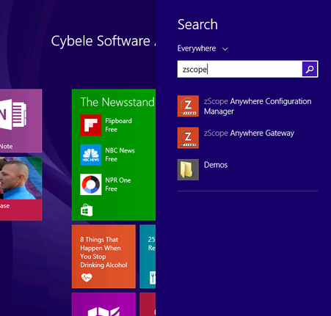Screen dimensions: 331x316
Task: Open the people photo tile
Action: pos(21,188)
